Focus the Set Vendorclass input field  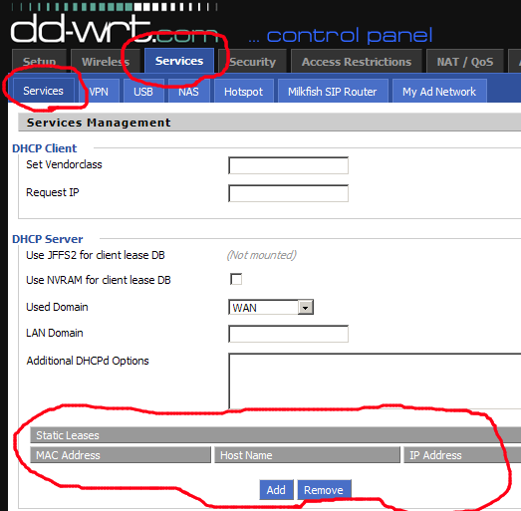tap(288, 165)
